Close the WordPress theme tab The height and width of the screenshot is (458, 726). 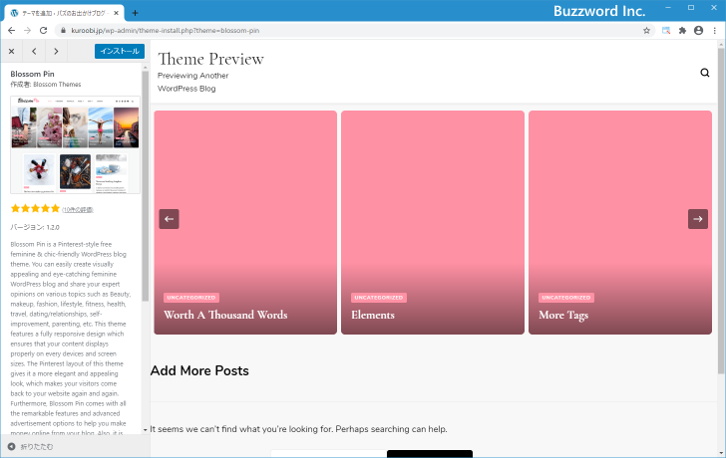(x=117, y=13)
